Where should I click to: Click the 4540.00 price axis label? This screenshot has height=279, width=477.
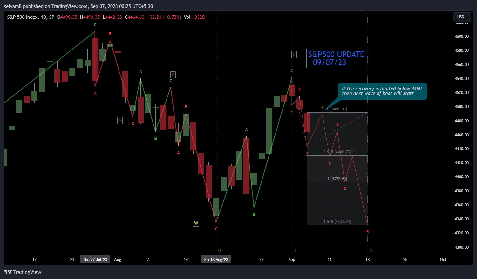click(x=462, y=79)
